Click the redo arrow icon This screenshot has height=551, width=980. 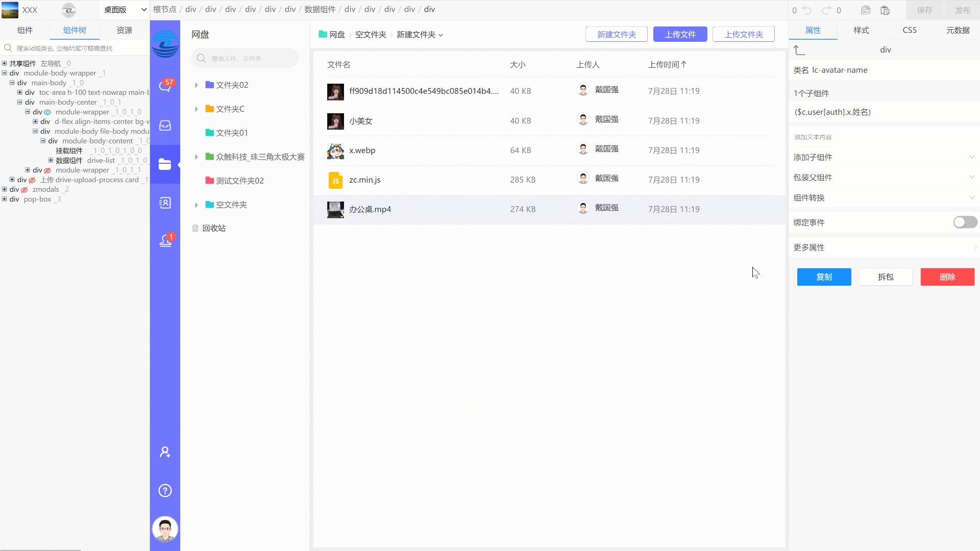coord(826,10)
